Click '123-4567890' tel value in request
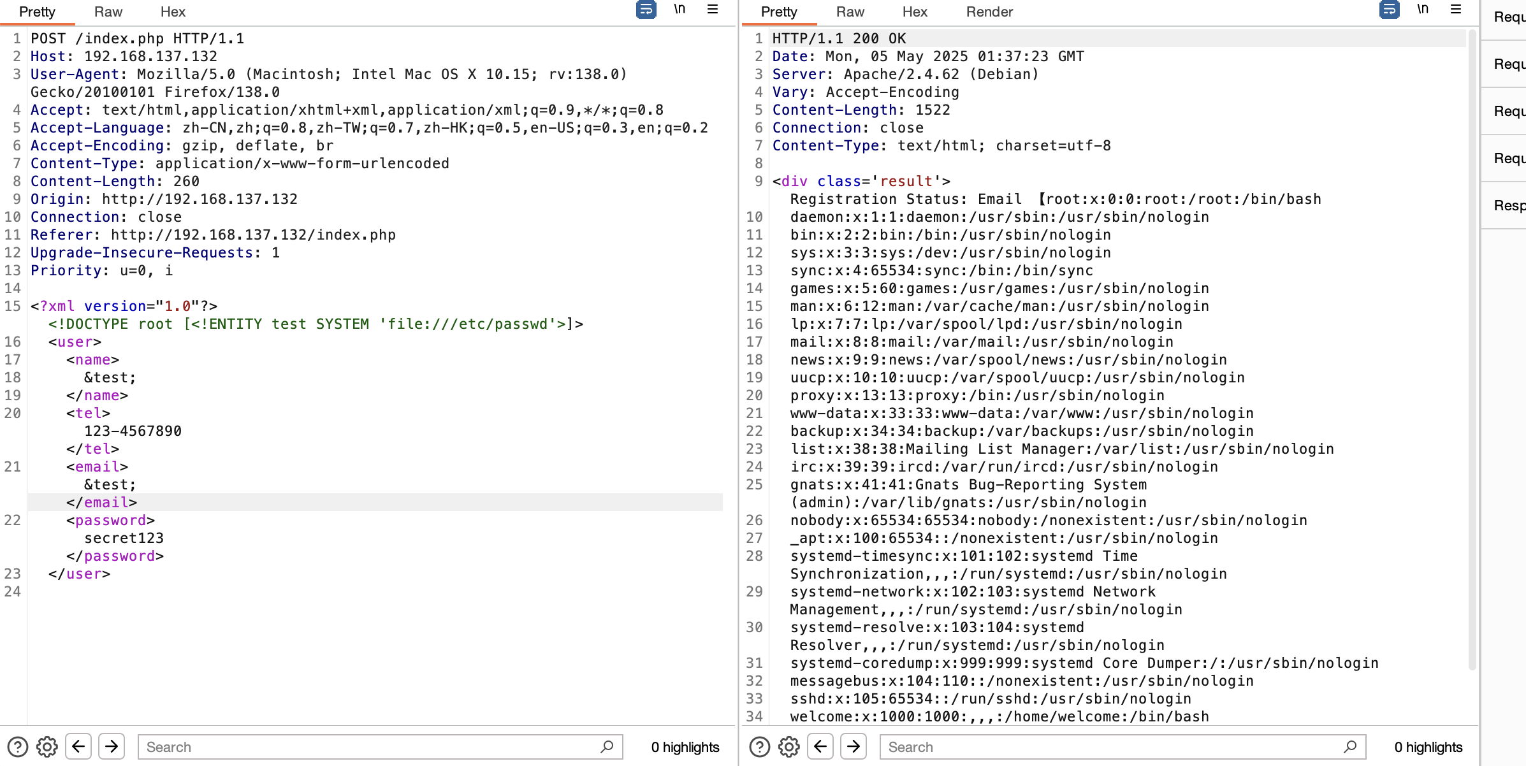 (133, 431)
